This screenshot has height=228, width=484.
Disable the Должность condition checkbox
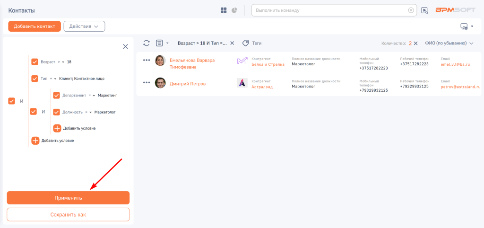coord(57,112)
